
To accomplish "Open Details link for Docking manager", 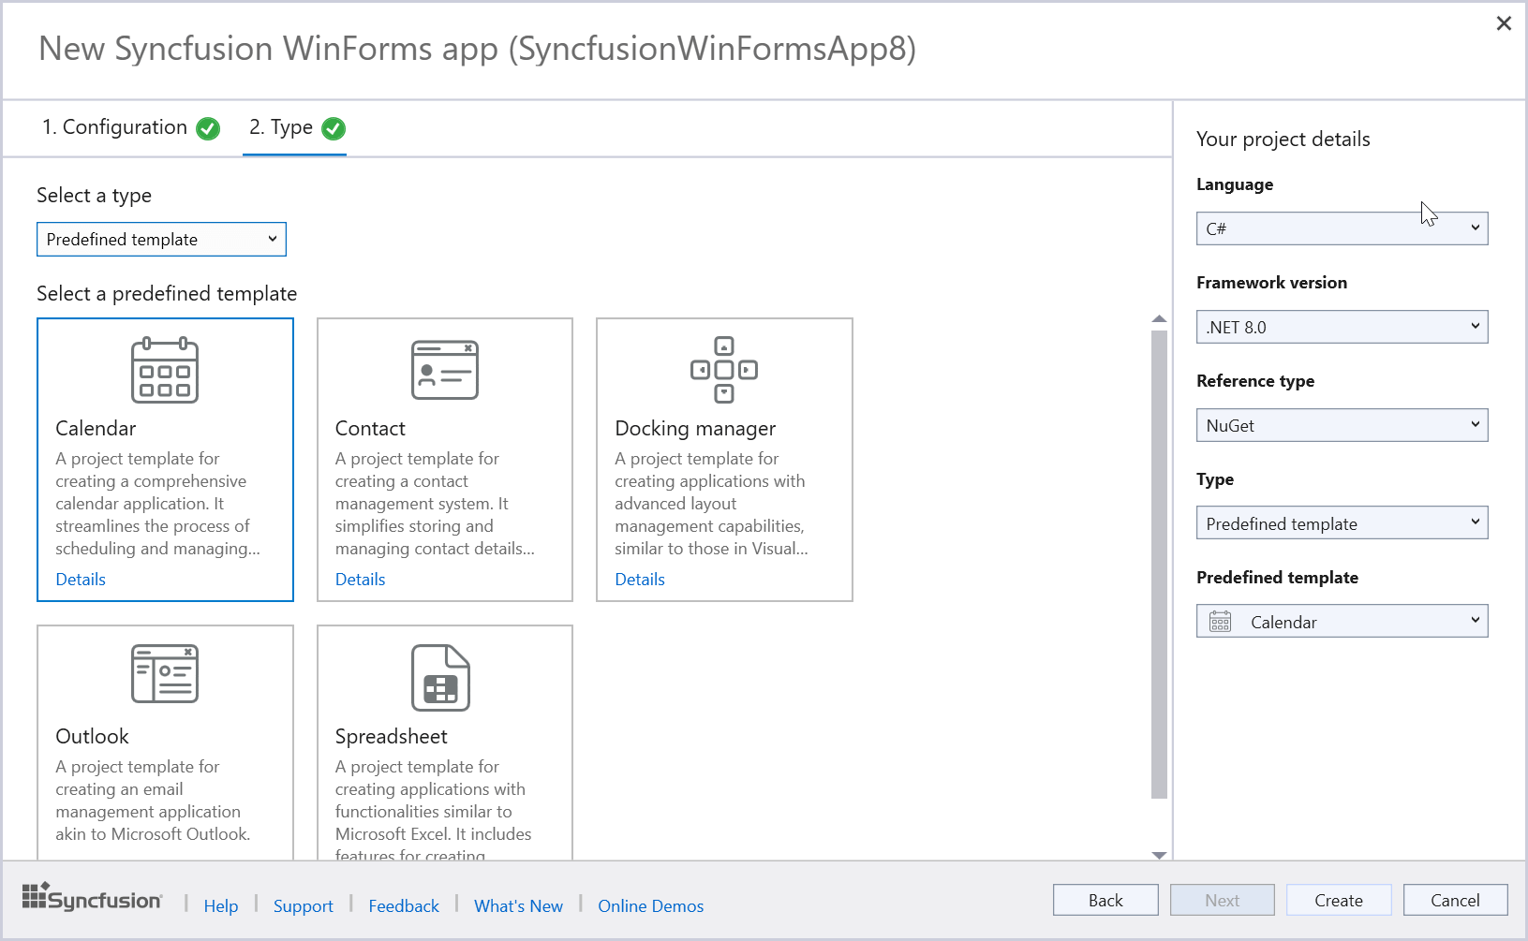I will coord(640,580).
